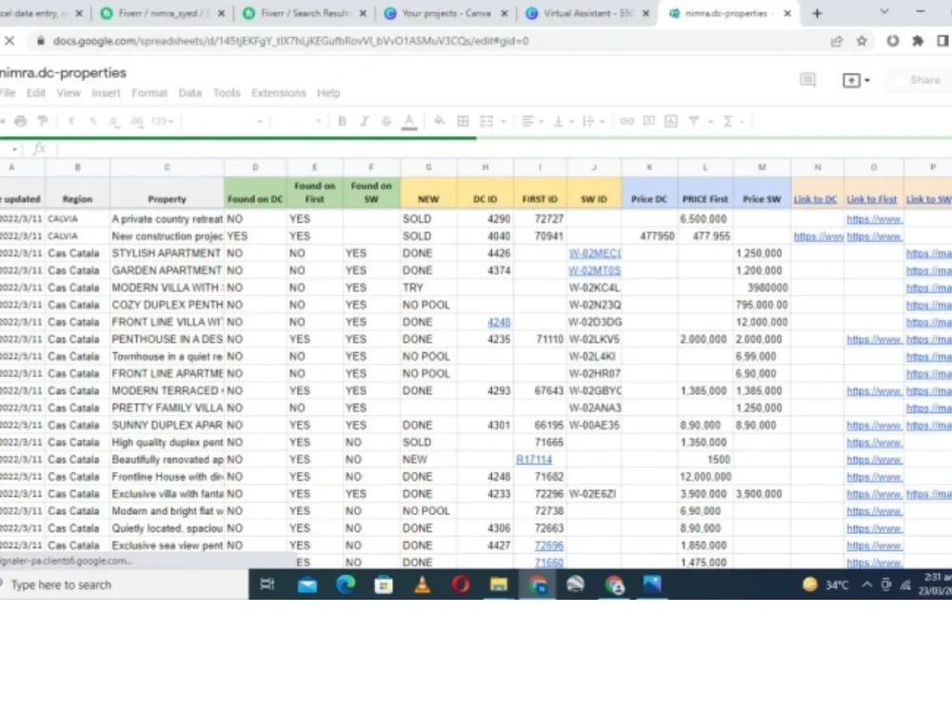Expand the Merge cells dropdown arrow
Image resolution: width=952 pixels, height=714 pixels.
click(x=504, y=122)
